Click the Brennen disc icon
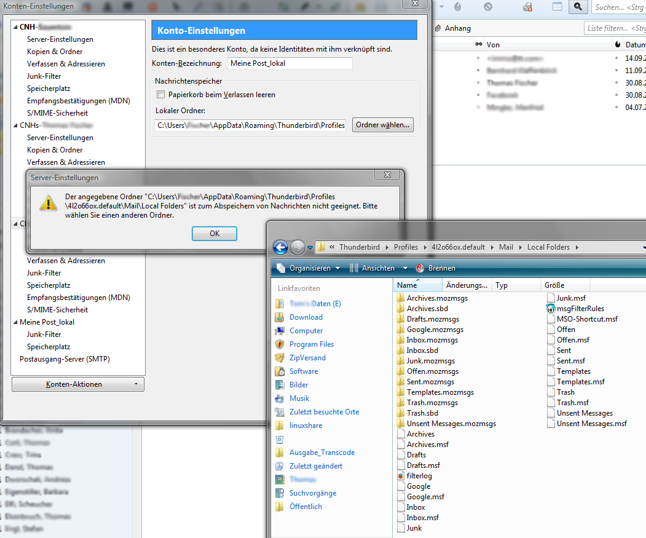The height and width of the screenshot is (538, 646). pos(420,268)
